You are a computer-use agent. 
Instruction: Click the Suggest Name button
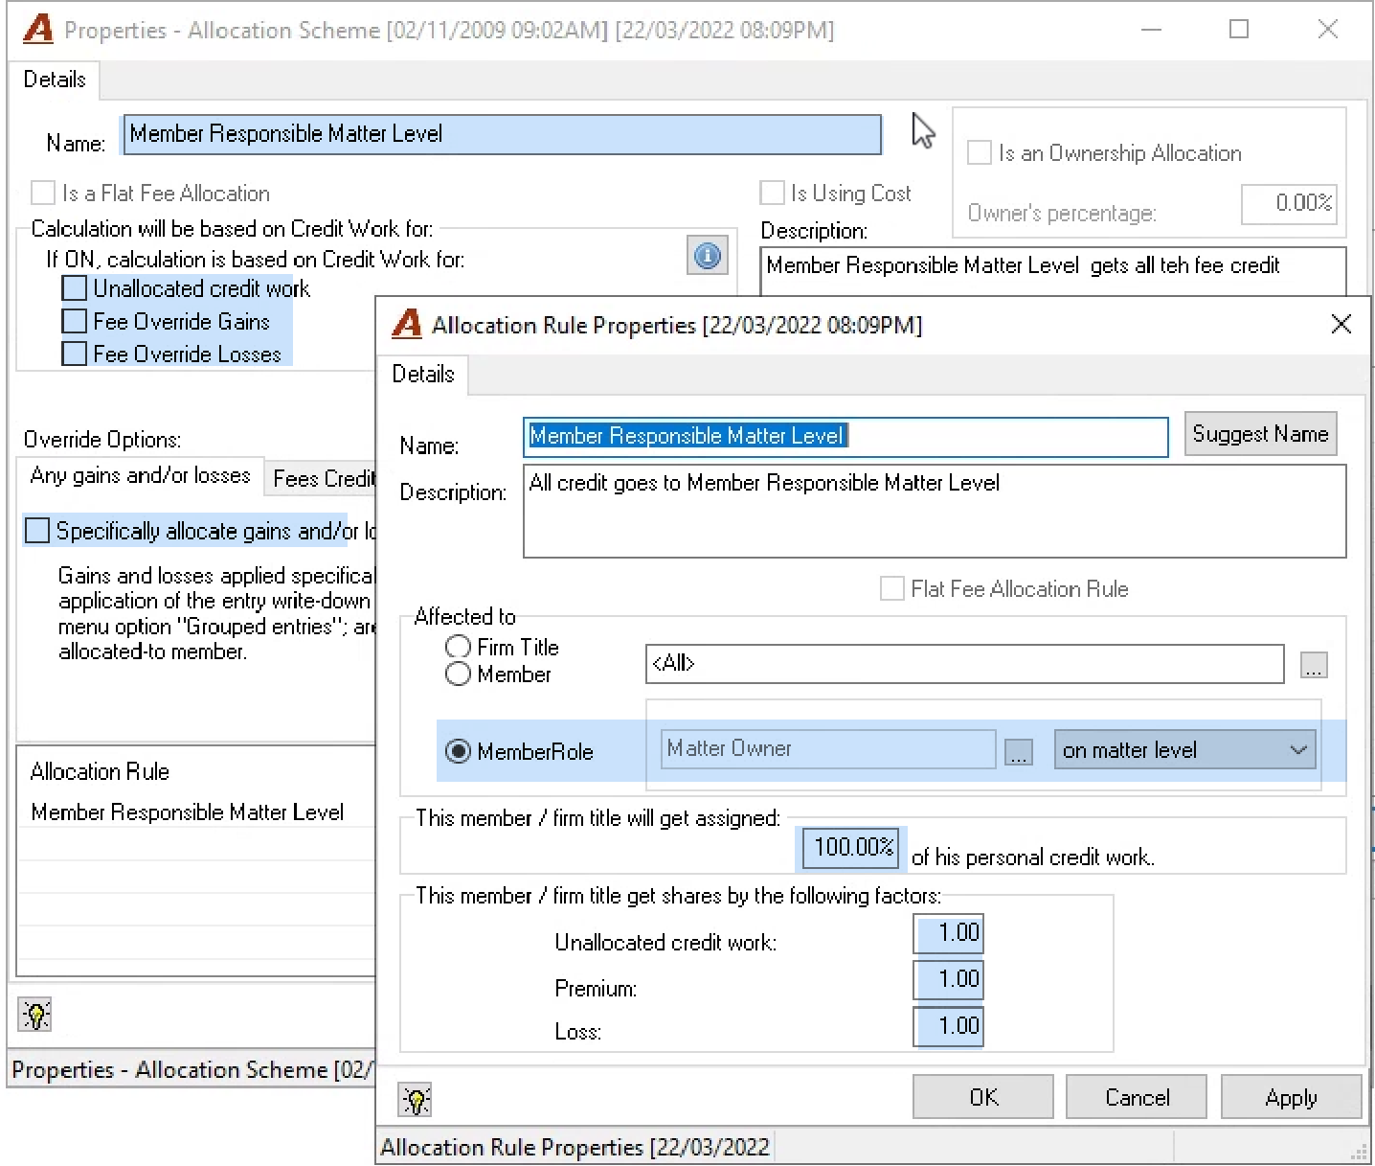point(1260,434)
